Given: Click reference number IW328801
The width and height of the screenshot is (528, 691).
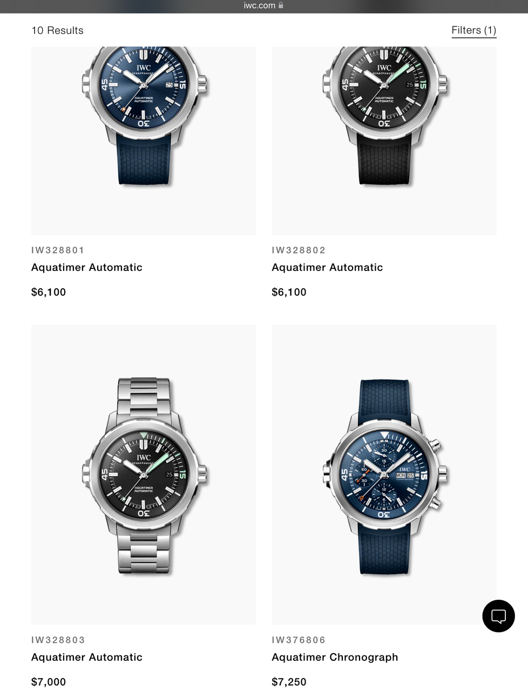Looking at the screenshot, I should coord(58,250).
